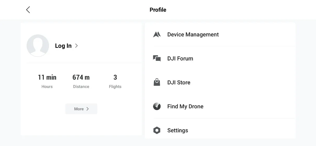Expand the chevron inside the More button
The height and width of the screenshot is (146, 316).
click(x=88, y=109)
